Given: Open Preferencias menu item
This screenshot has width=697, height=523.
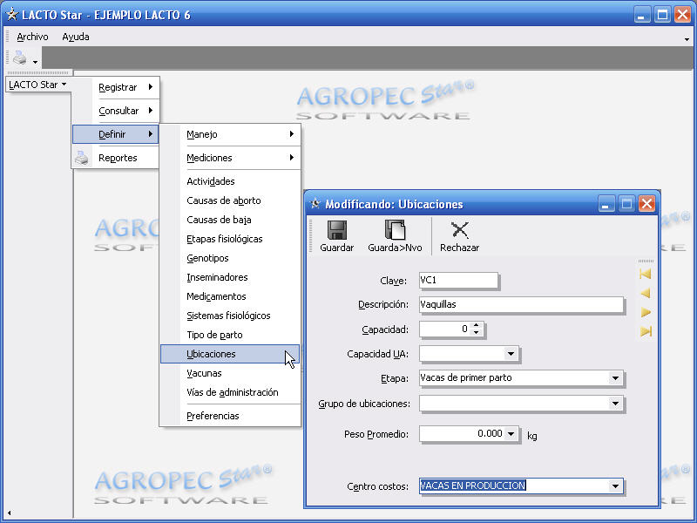Looking at the screenshot, I should pos(230,416).
